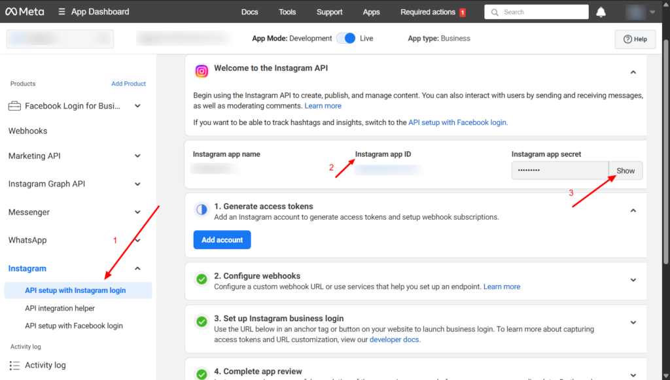This screenshot has height=380, width=670.
Task: Click Learn more link under Configure webhooks
Action: pyautogui.click(x=502, y=286)
